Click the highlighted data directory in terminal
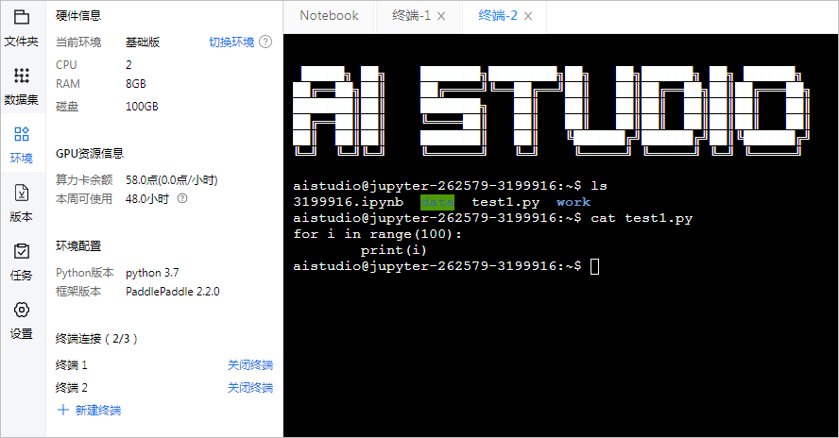 pyautogui.click(x=437, y=202)
